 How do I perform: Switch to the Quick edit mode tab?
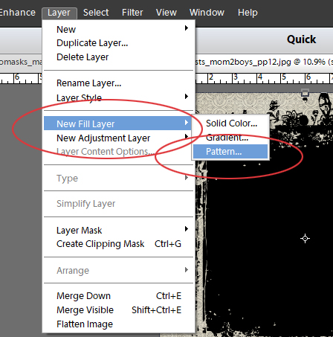(x=301, y=39)
